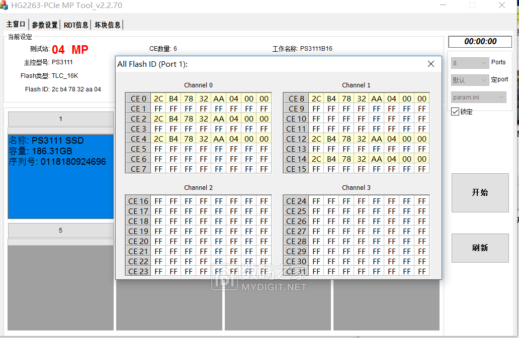Select the blue PS3111 SSD port panel
Image resolution: width=519 pixels, height=338 pixels.
coord(61,176)
